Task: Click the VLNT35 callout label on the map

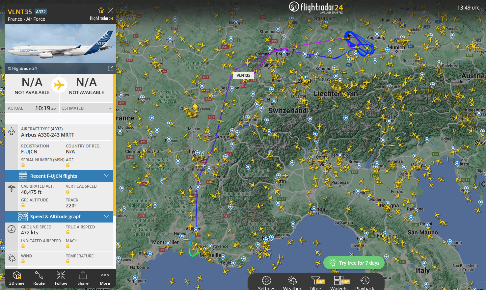Action: [x=243, y=75]
